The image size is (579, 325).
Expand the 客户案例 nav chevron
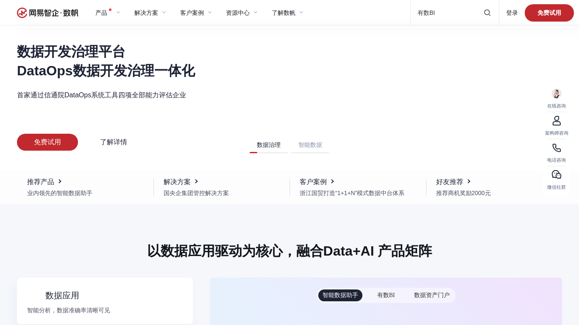click(x=210, y=12)
